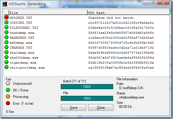Image resolution: width=173 pixels, height=119 pixels.
Task: Click the green status icon beside whirlpooldeep.exe
Action: pos(6,67)
